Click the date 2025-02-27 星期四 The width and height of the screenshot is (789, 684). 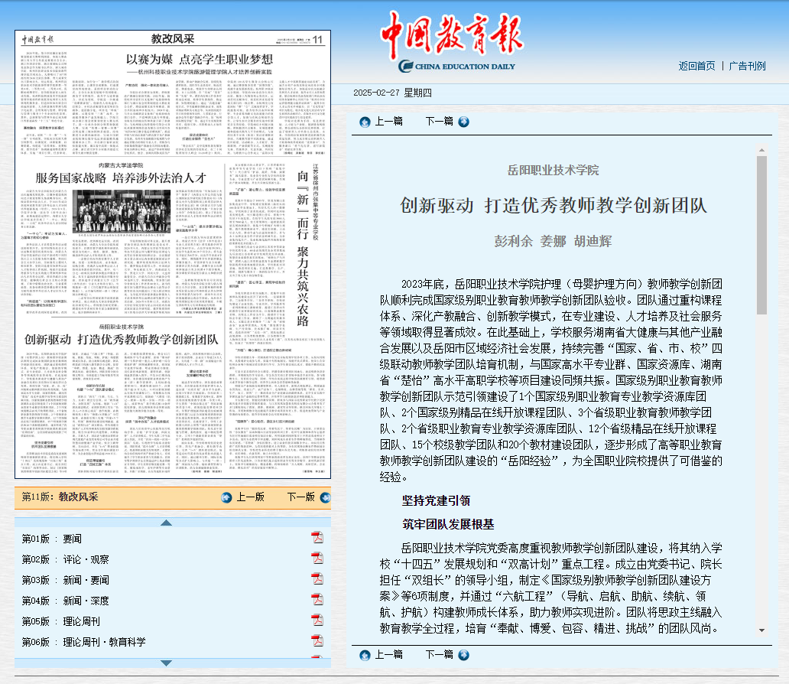click(392, 93)
